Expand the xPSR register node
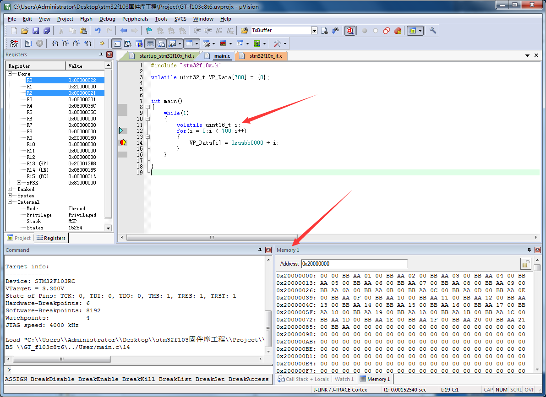 tap(19, 183)
